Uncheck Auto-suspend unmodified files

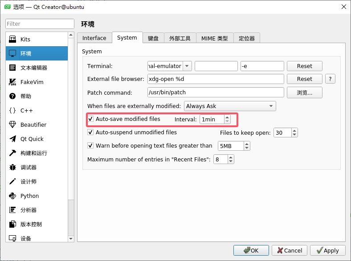(91, 133)
